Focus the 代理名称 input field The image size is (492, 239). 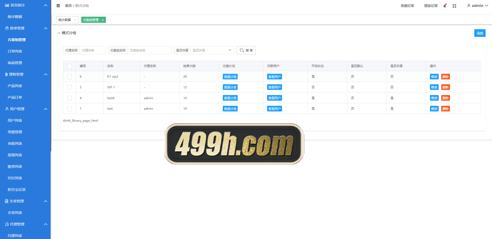click(x=93, y=50)
